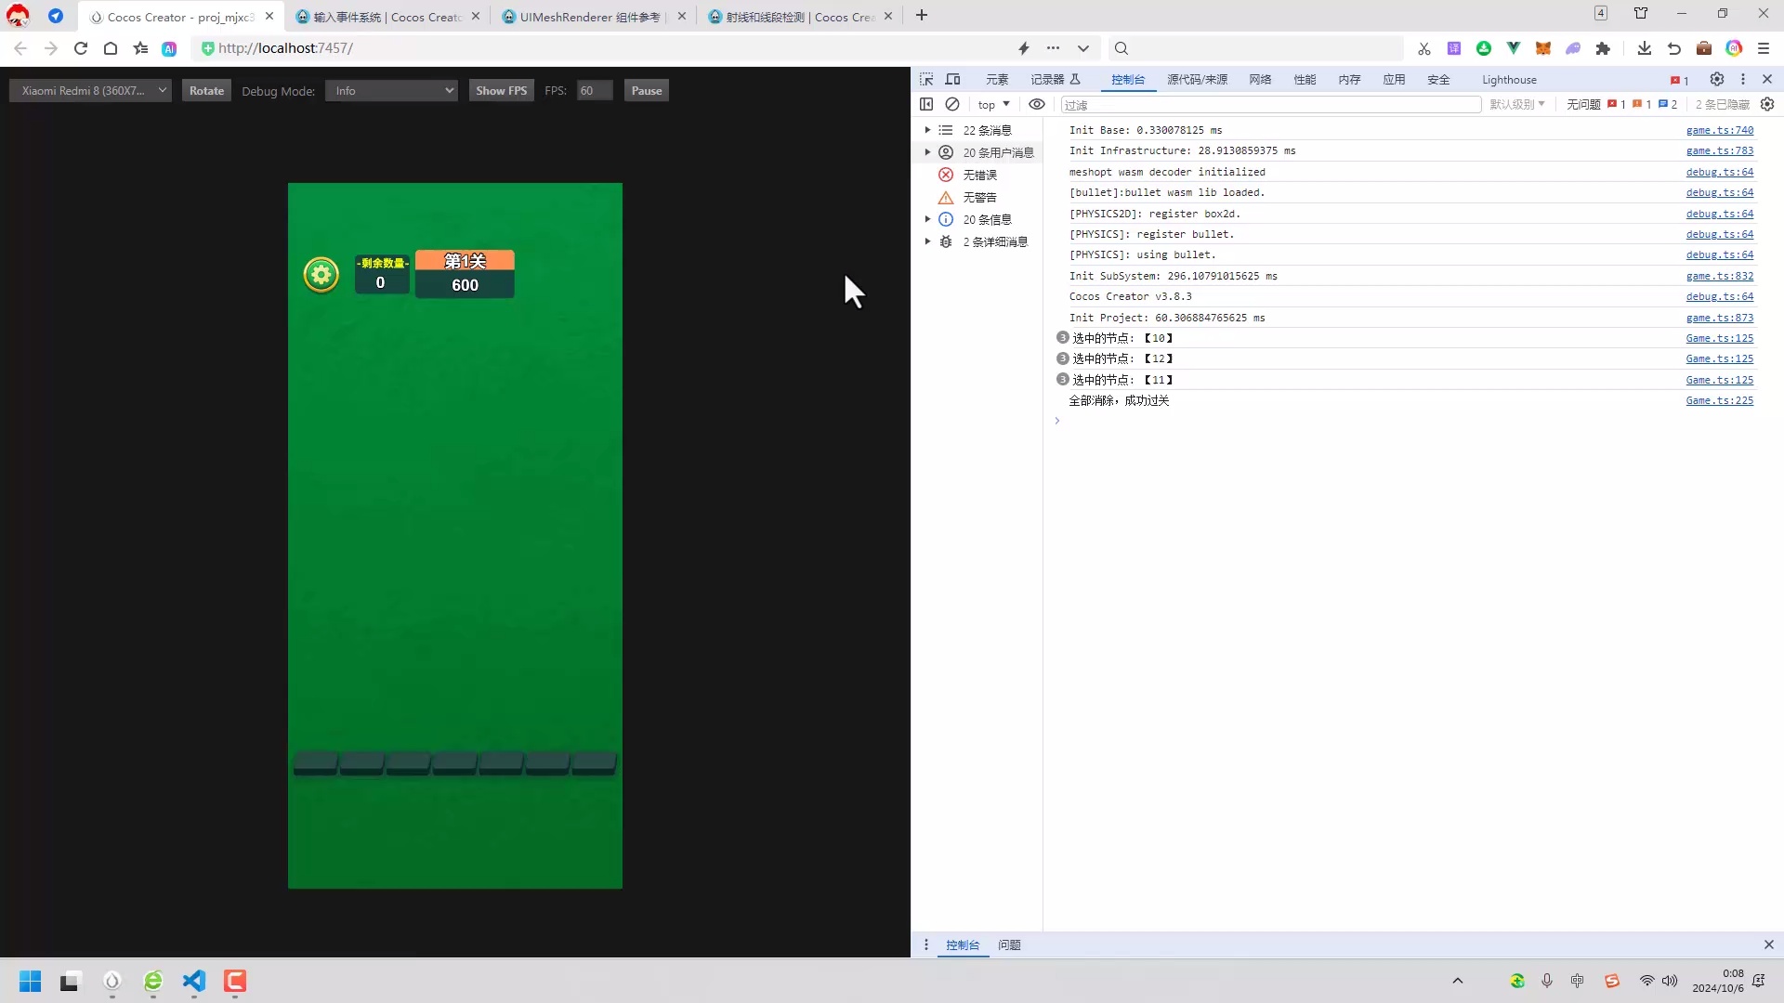Screen dimensions: 1784x1003
Task: Select the inspect element tool in DevTools
Action: (926, 80)
